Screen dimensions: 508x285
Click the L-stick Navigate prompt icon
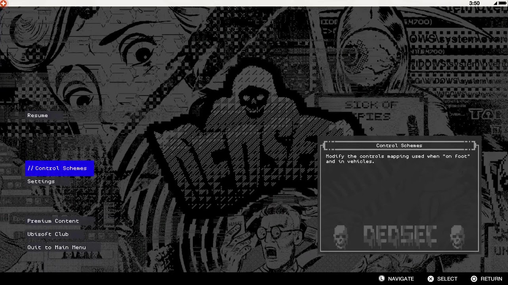(x=381, y=279)
